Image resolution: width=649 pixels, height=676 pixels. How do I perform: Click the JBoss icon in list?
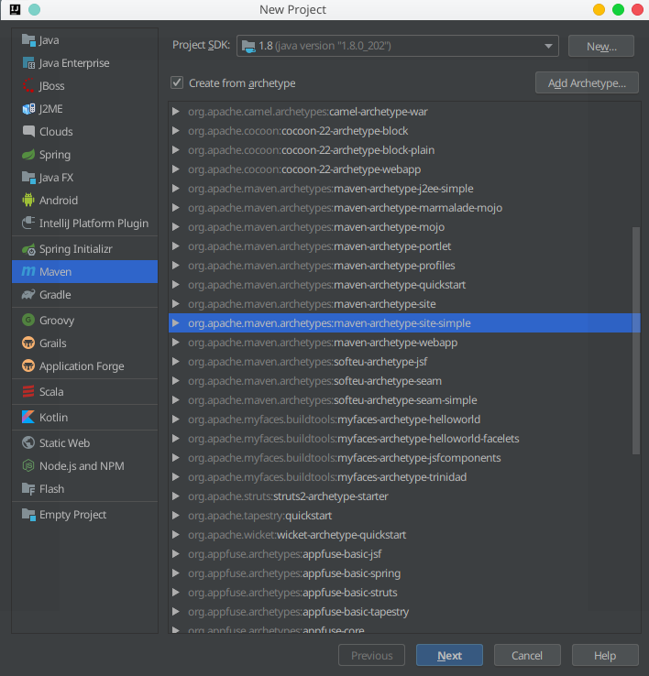(28, 86)
